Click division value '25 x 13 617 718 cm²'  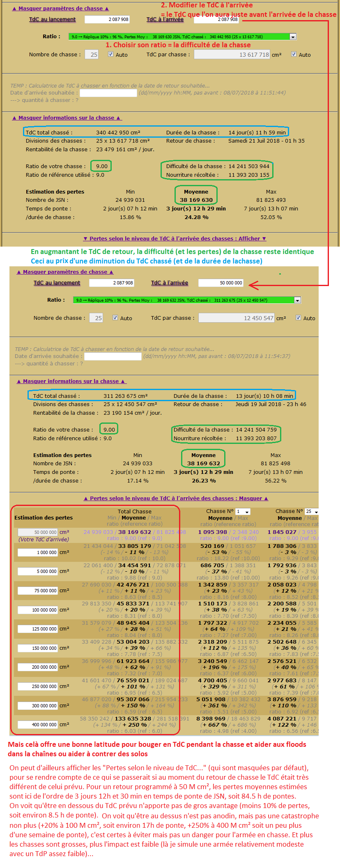point(123,141)
